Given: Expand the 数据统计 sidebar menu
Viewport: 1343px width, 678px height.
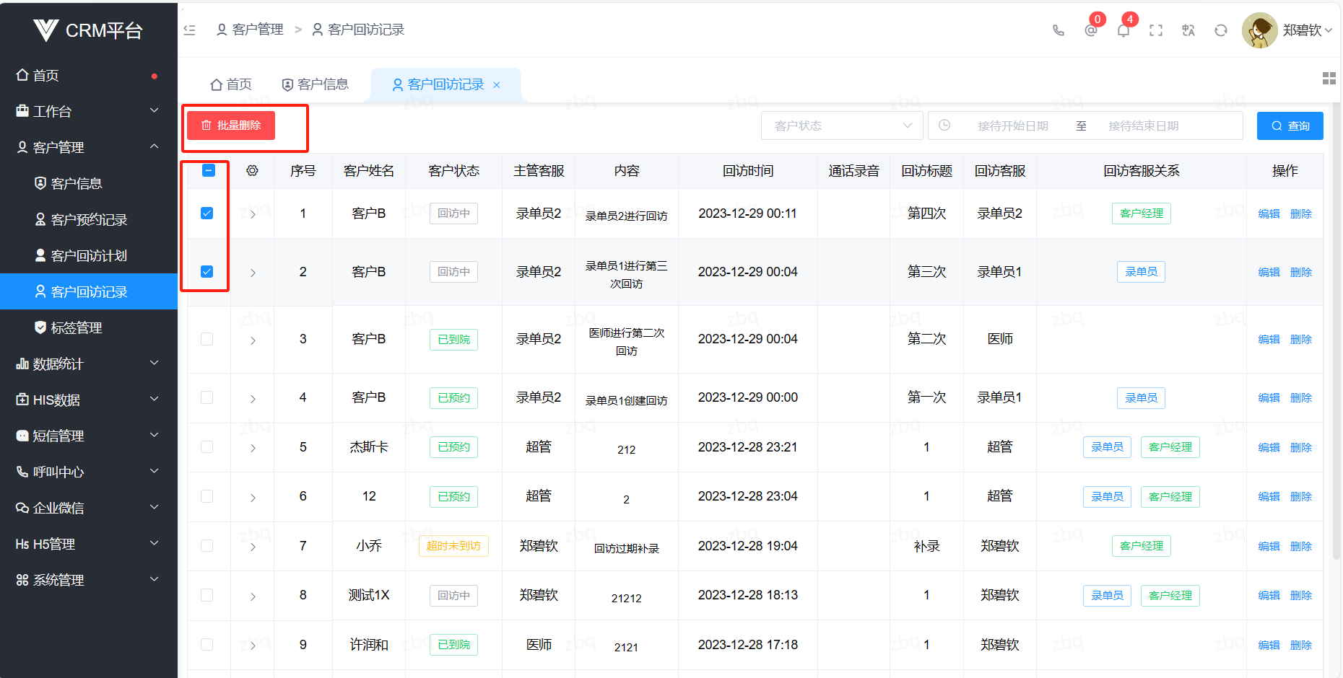Looking at the screenshot, I should click(x=89, y=364).
